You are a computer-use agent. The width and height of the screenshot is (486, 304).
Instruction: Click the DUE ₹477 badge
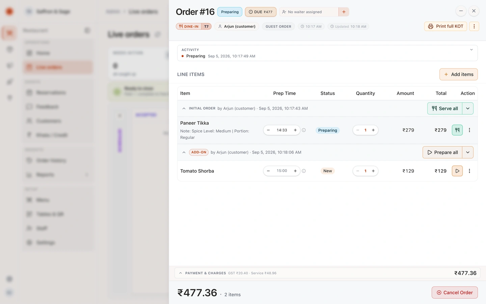point(261,12)
